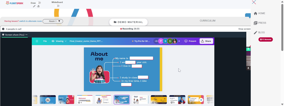The height and width of the screenshot is (106, 284).
Task: Click the +81 collaborators badge
Action: click(x=156, y=41)
